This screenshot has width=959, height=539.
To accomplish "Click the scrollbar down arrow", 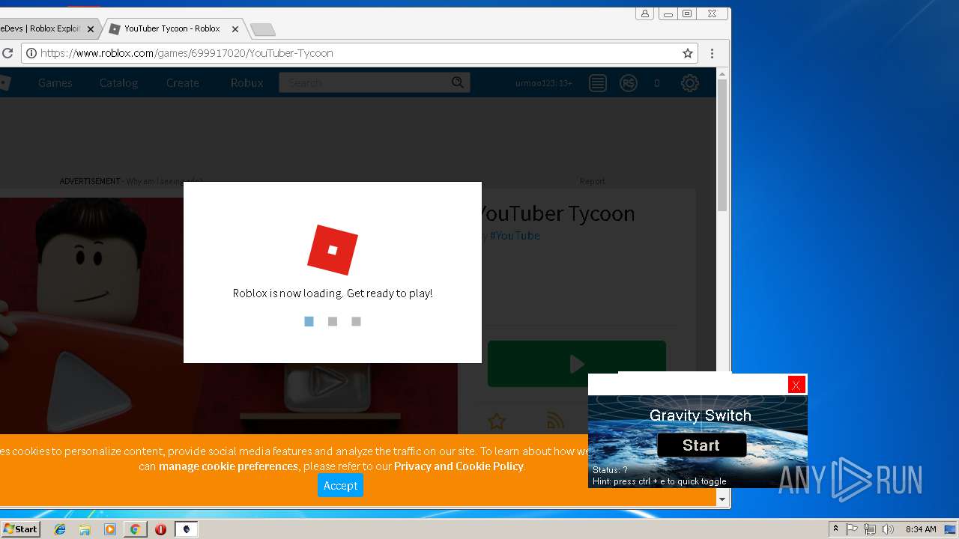I will (722, 499).
